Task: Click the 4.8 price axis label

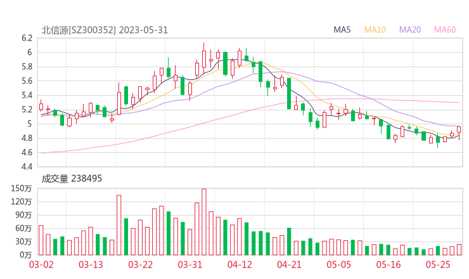Action: coord(27,138)
